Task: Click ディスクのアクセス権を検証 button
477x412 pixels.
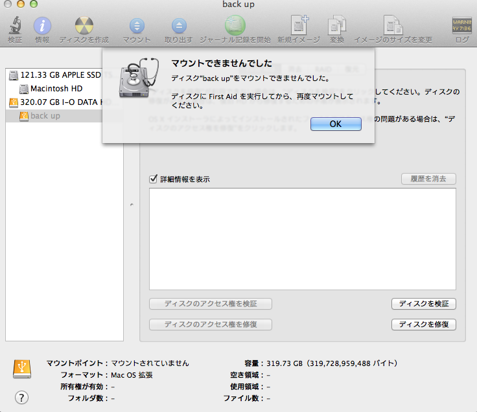Action: coord(211,304)
